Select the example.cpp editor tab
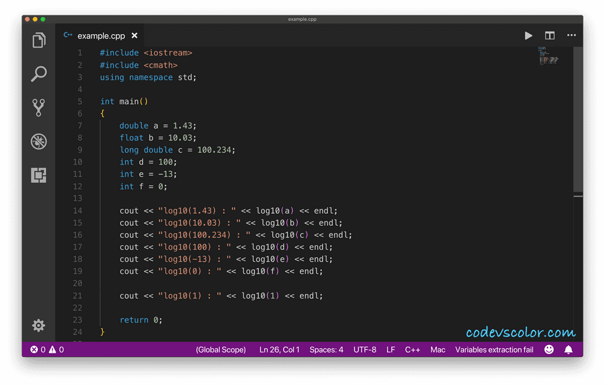 (100, 35)
